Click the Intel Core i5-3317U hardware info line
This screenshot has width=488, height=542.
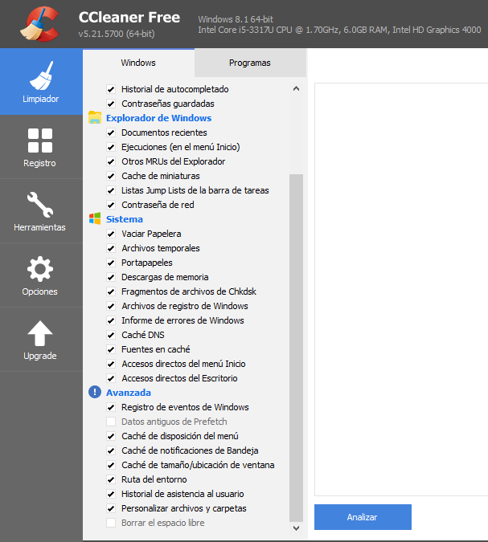point(339,30)
